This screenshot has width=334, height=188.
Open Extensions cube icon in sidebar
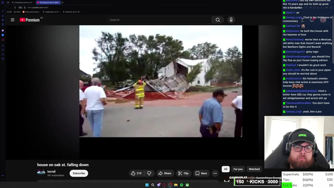click(3, 54)
